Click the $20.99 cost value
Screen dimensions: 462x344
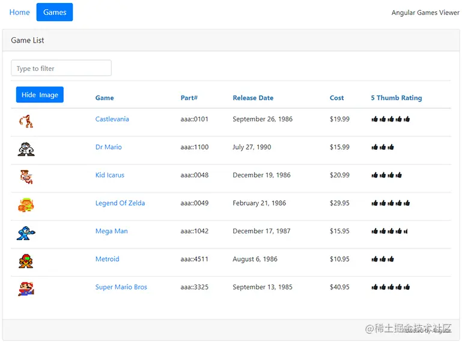339,175
